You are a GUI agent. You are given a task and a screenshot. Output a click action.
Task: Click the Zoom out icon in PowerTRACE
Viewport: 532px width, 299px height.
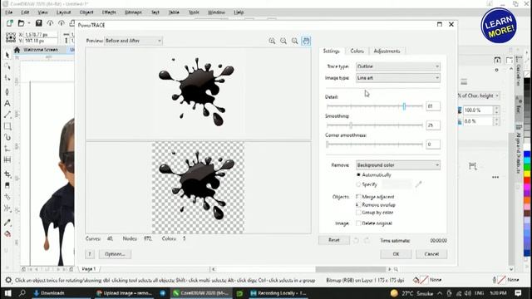(x=283, y=41)
